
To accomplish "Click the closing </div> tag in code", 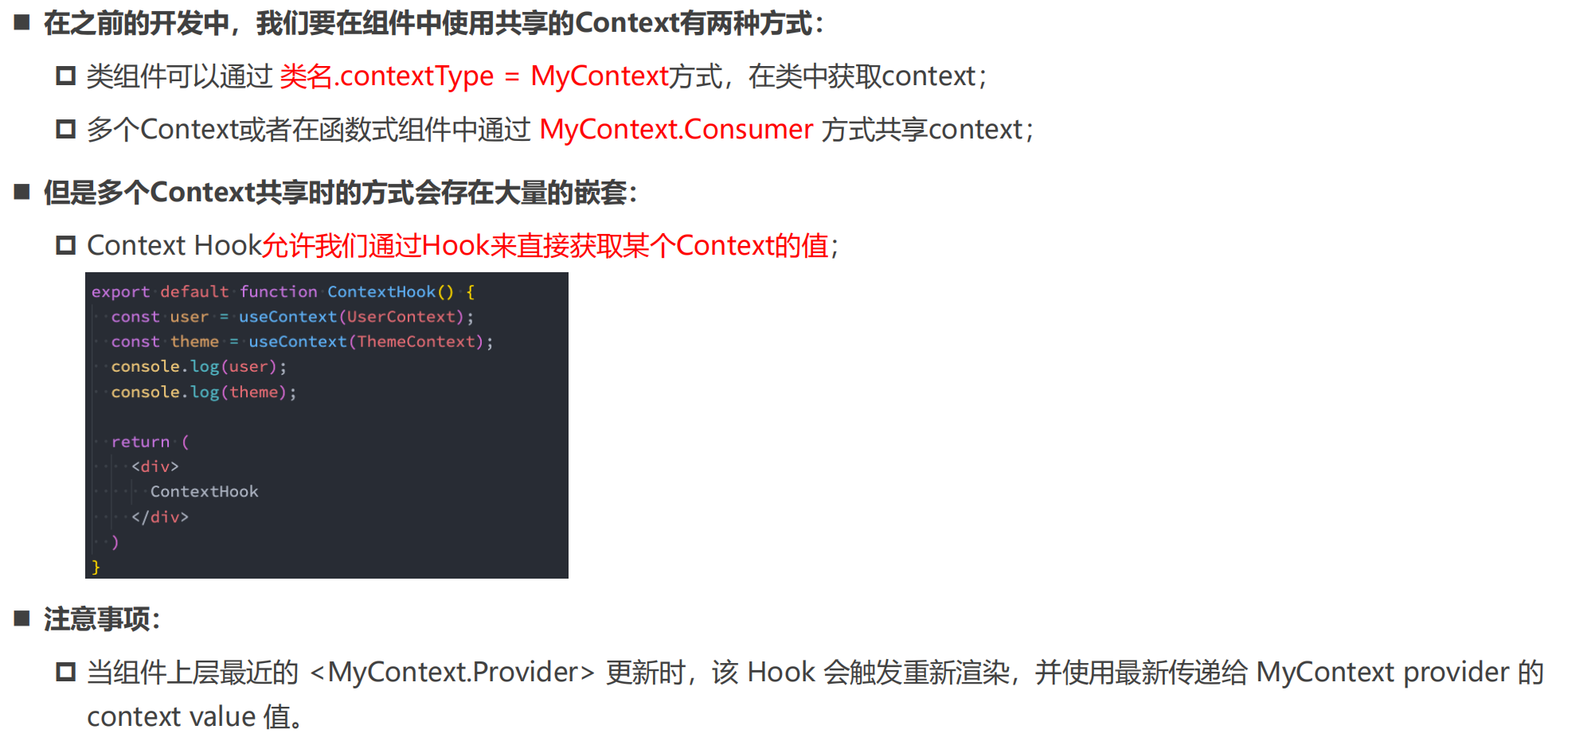I will coord(160,517).
